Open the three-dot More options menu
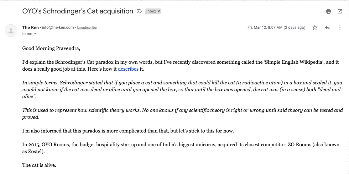349x175 pixels. coord(340,27)
